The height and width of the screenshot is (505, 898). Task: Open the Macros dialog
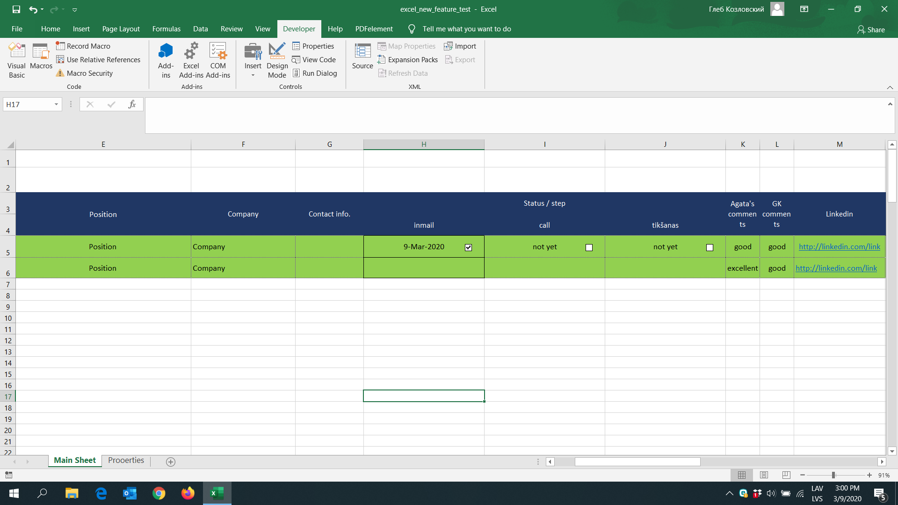41,56
